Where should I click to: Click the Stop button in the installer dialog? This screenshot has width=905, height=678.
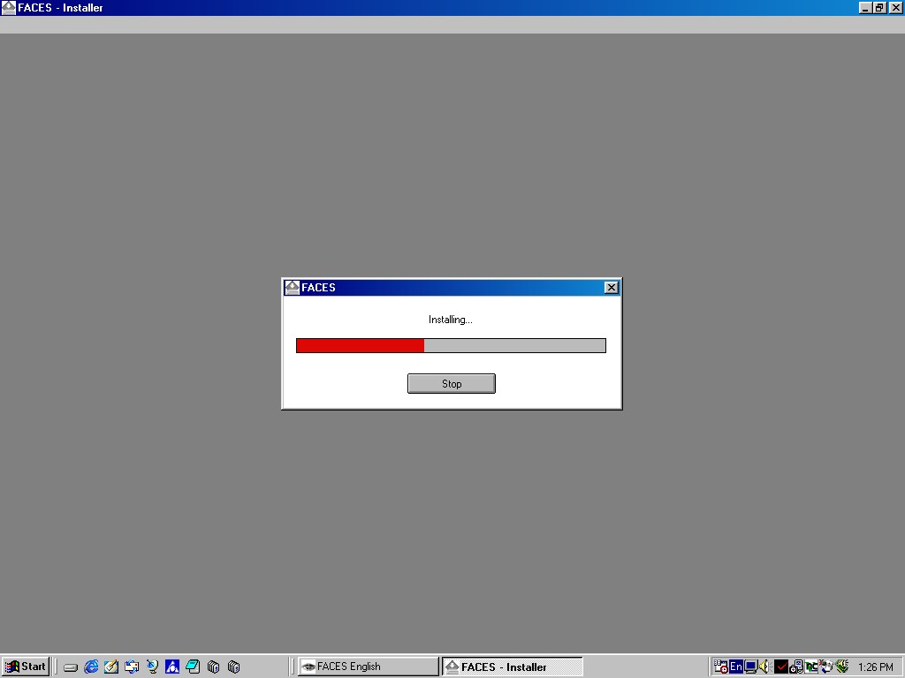tap(451, 383)
